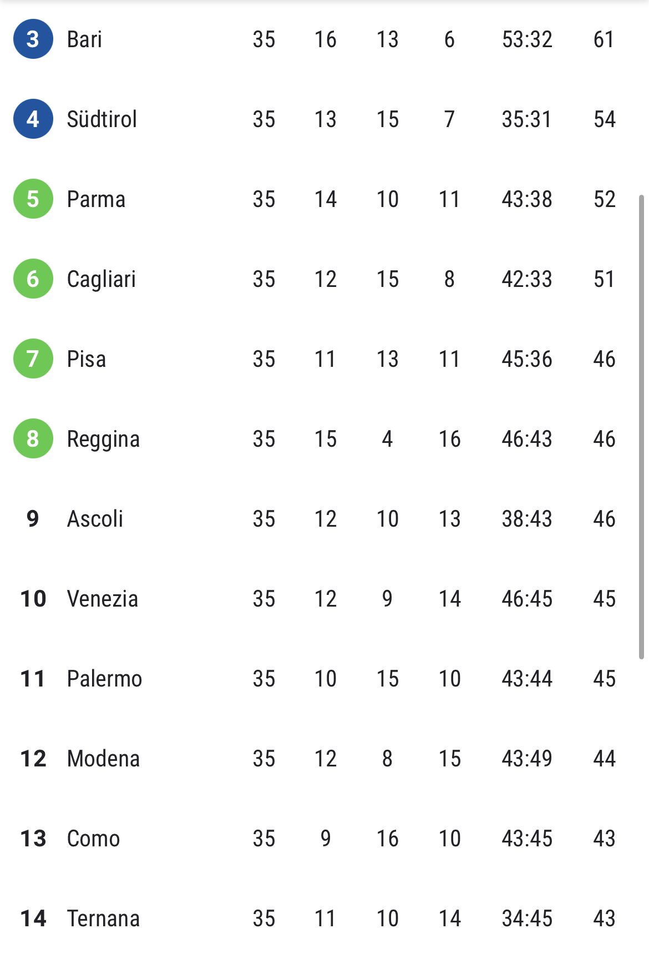This screenshot has width=649, height=964.
Task: Tap the blue position 3 badge
Action: [x=33, y=39]
